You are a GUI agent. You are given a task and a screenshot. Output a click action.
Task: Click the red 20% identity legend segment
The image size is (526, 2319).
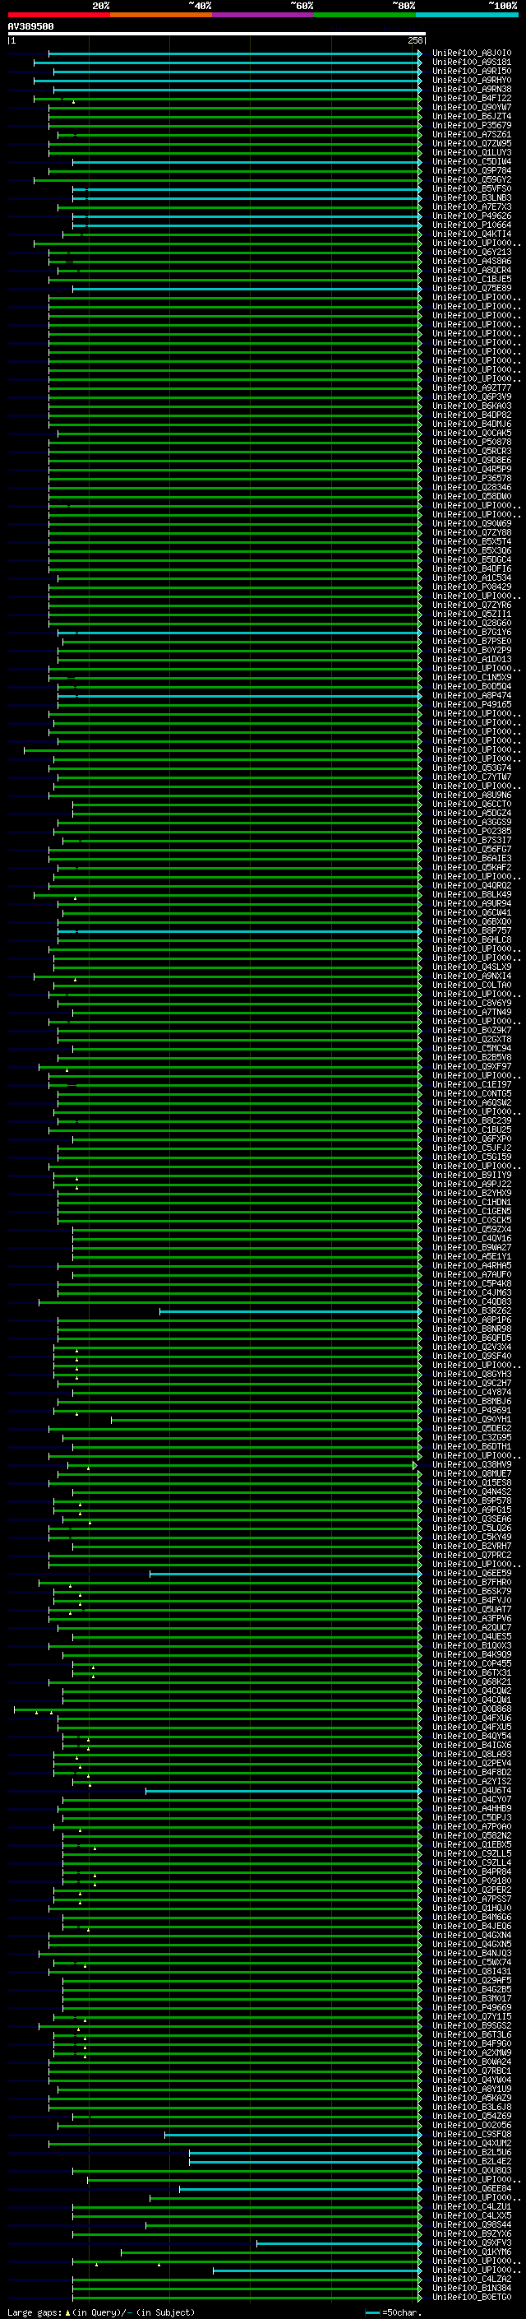(x=58, y=15)
